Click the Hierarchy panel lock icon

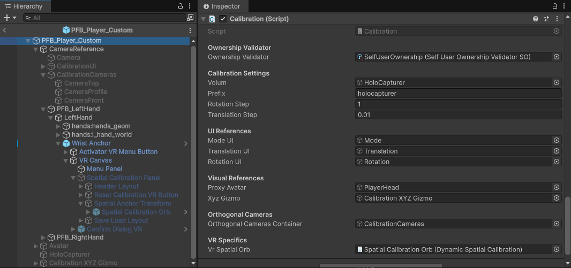(181, 6)
